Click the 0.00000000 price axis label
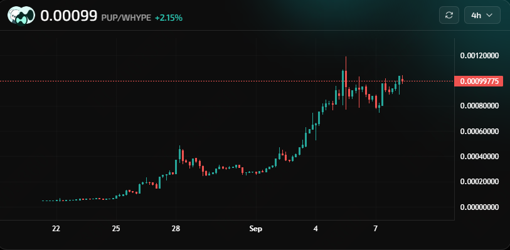510x250 pixels. (x=479, y=207)
